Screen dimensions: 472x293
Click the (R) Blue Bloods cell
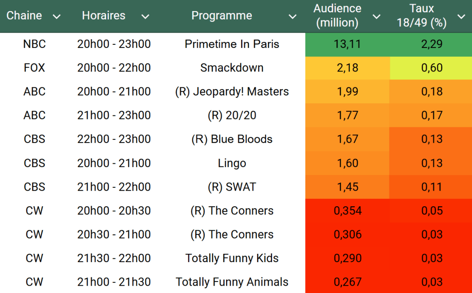[232, 139]
